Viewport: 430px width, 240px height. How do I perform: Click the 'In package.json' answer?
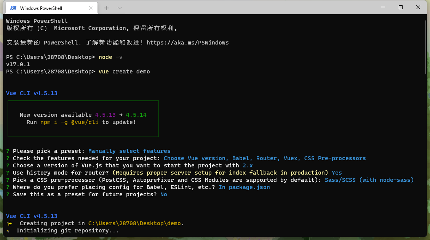244,187
